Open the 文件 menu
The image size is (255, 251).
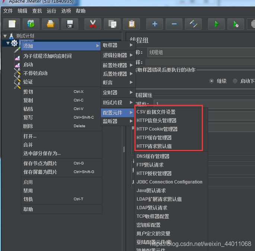point(8,11)
